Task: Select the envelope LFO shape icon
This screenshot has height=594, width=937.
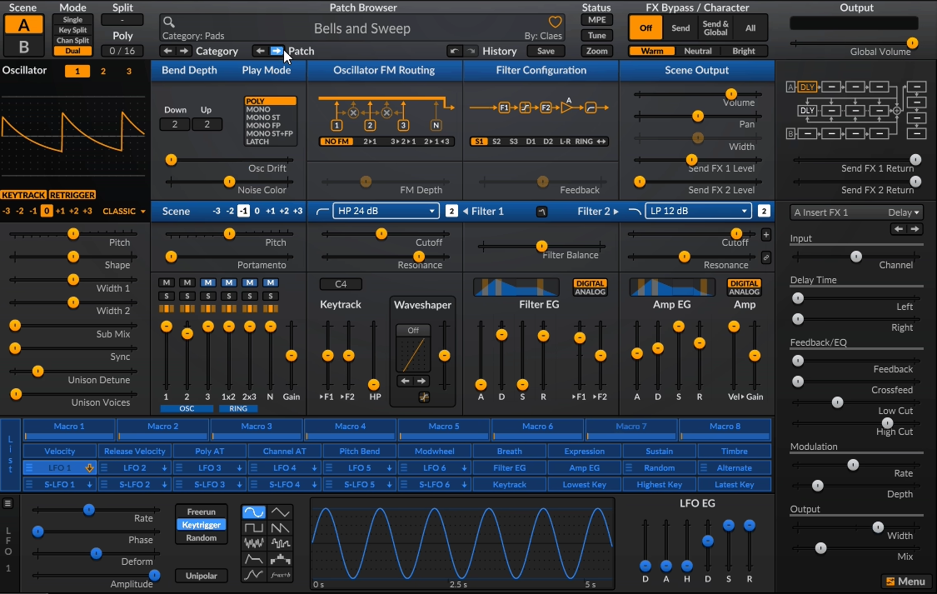Action: click(254, 559)
